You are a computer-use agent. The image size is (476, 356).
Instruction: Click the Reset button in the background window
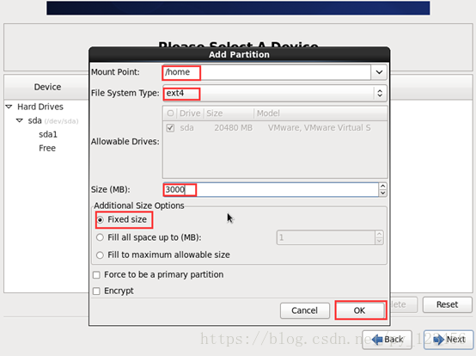[x=447, y=304]
